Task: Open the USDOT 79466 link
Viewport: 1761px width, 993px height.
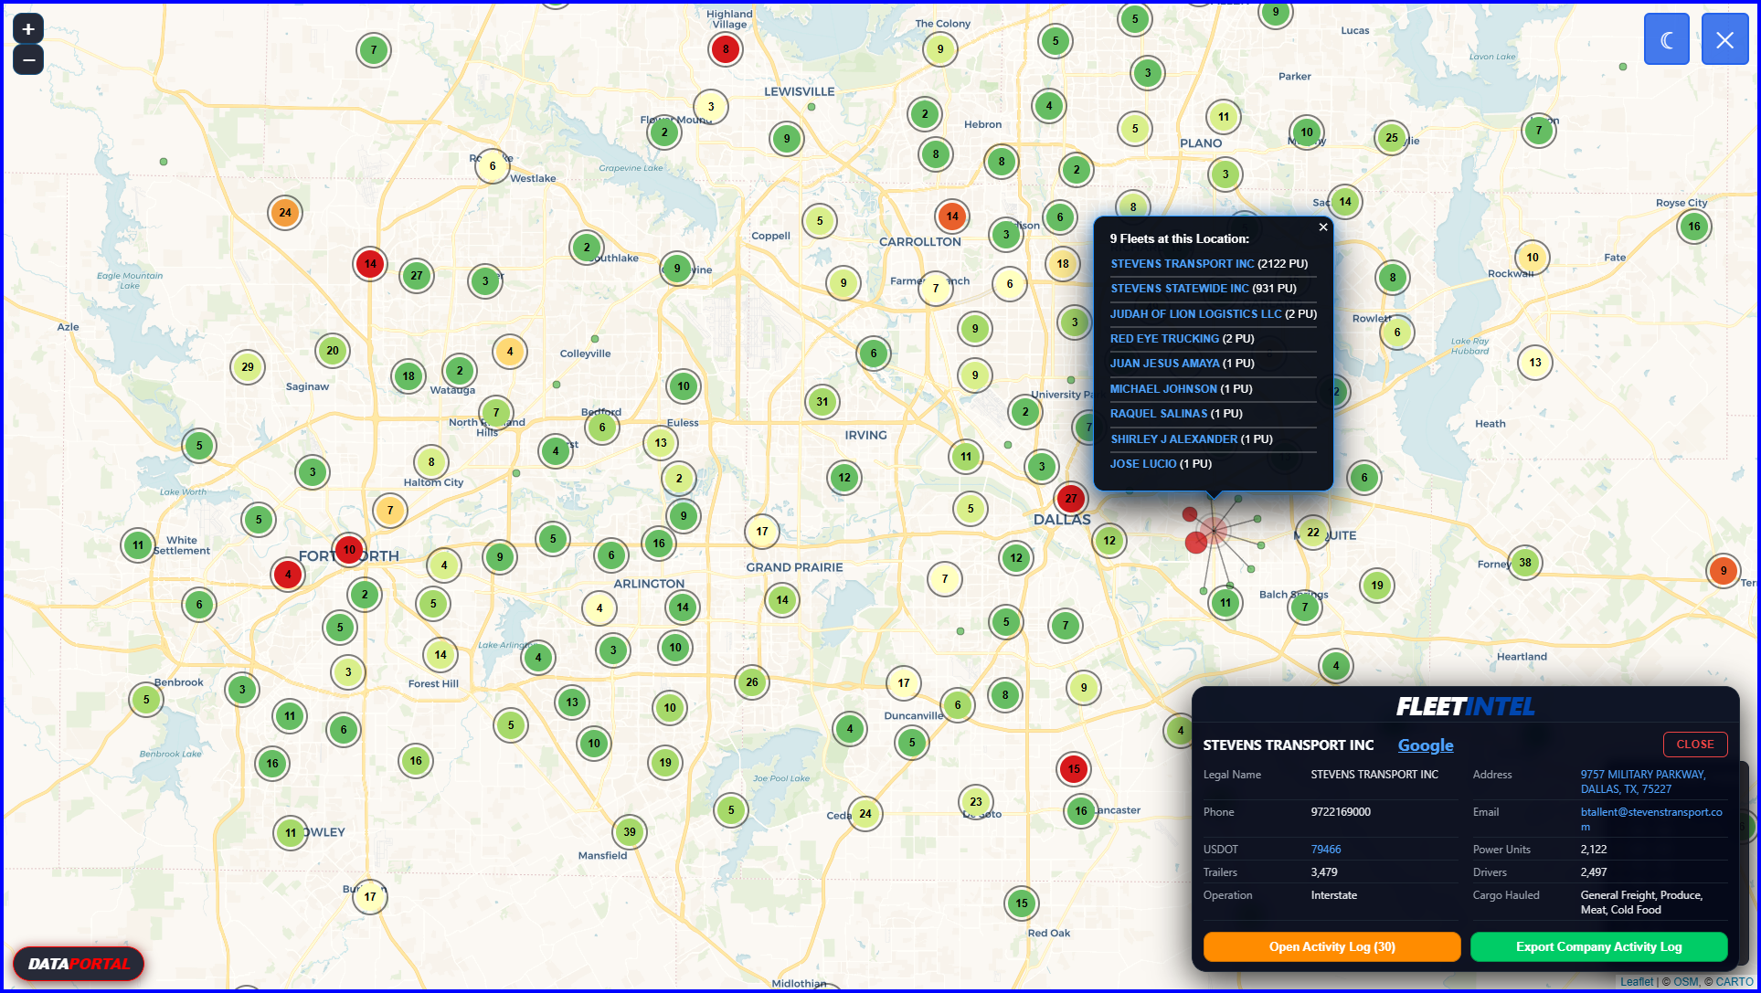Action: coord(1324,849)
